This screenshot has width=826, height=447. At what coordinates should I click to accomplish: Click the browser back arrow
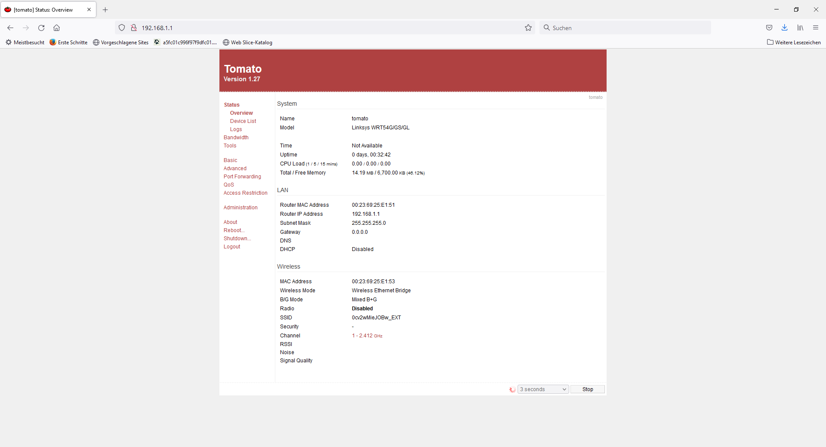pyautogui.click(x=10, y=28)
